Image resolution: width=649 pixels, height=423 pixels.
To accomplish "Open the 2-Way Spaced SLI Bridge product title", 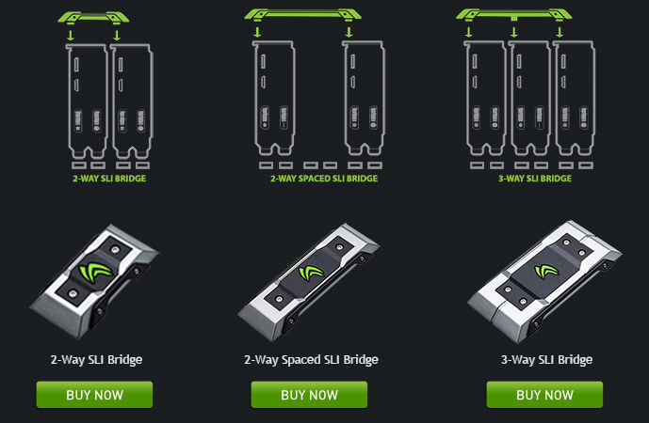I will click(311, 360).
